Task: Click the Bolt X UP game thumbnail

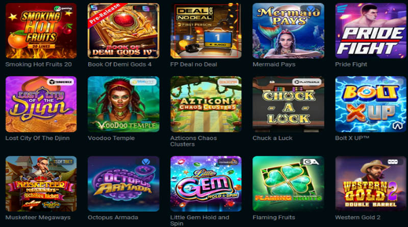Action: (371, 104)
